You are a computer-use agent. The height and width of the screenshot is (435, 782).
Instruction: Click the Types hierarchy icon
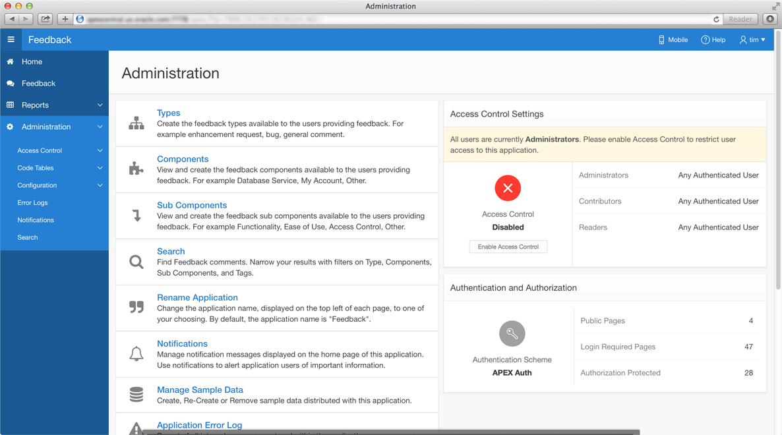tap(136, 123)
